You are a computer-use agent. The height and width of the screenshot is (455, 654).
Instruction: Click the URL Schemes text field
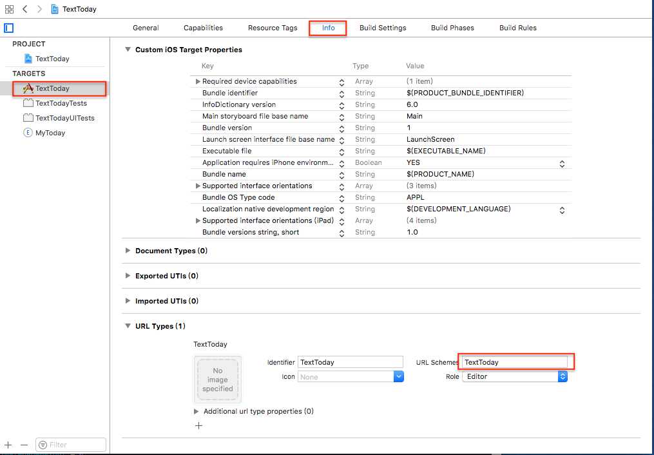point(515,362)
